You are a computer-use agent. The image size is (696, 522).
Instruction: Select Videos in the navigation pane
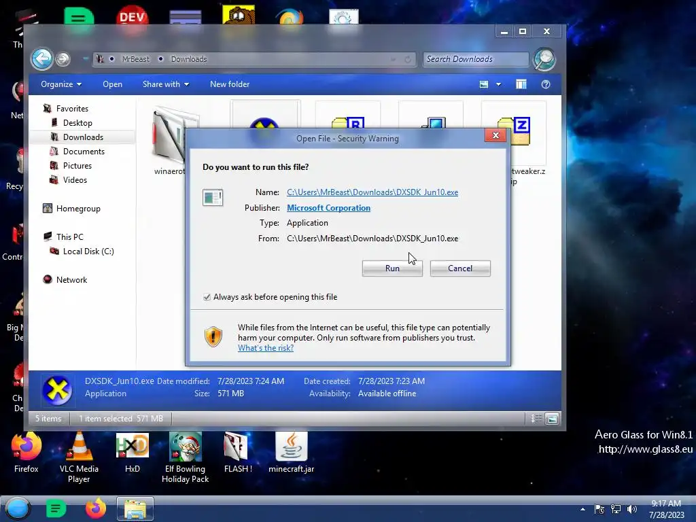(x=75, y=179)
